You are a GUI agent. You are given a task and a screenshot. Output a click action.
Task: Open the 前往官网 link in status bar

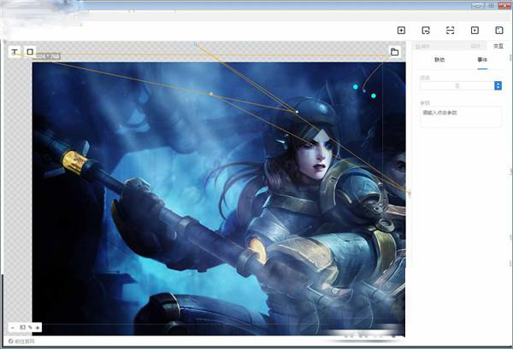[21, 341]
